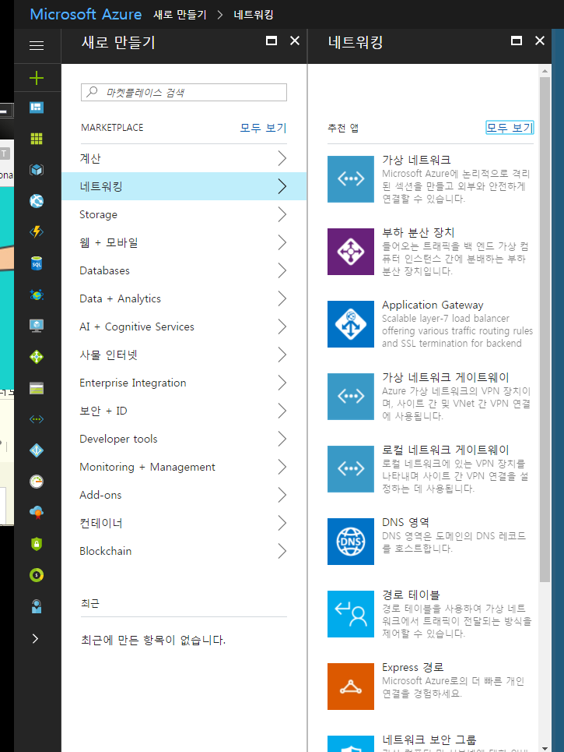Click the Application Gateway tile icon
The height and width of the screenshot is (752, 564).
pos(351,323)
